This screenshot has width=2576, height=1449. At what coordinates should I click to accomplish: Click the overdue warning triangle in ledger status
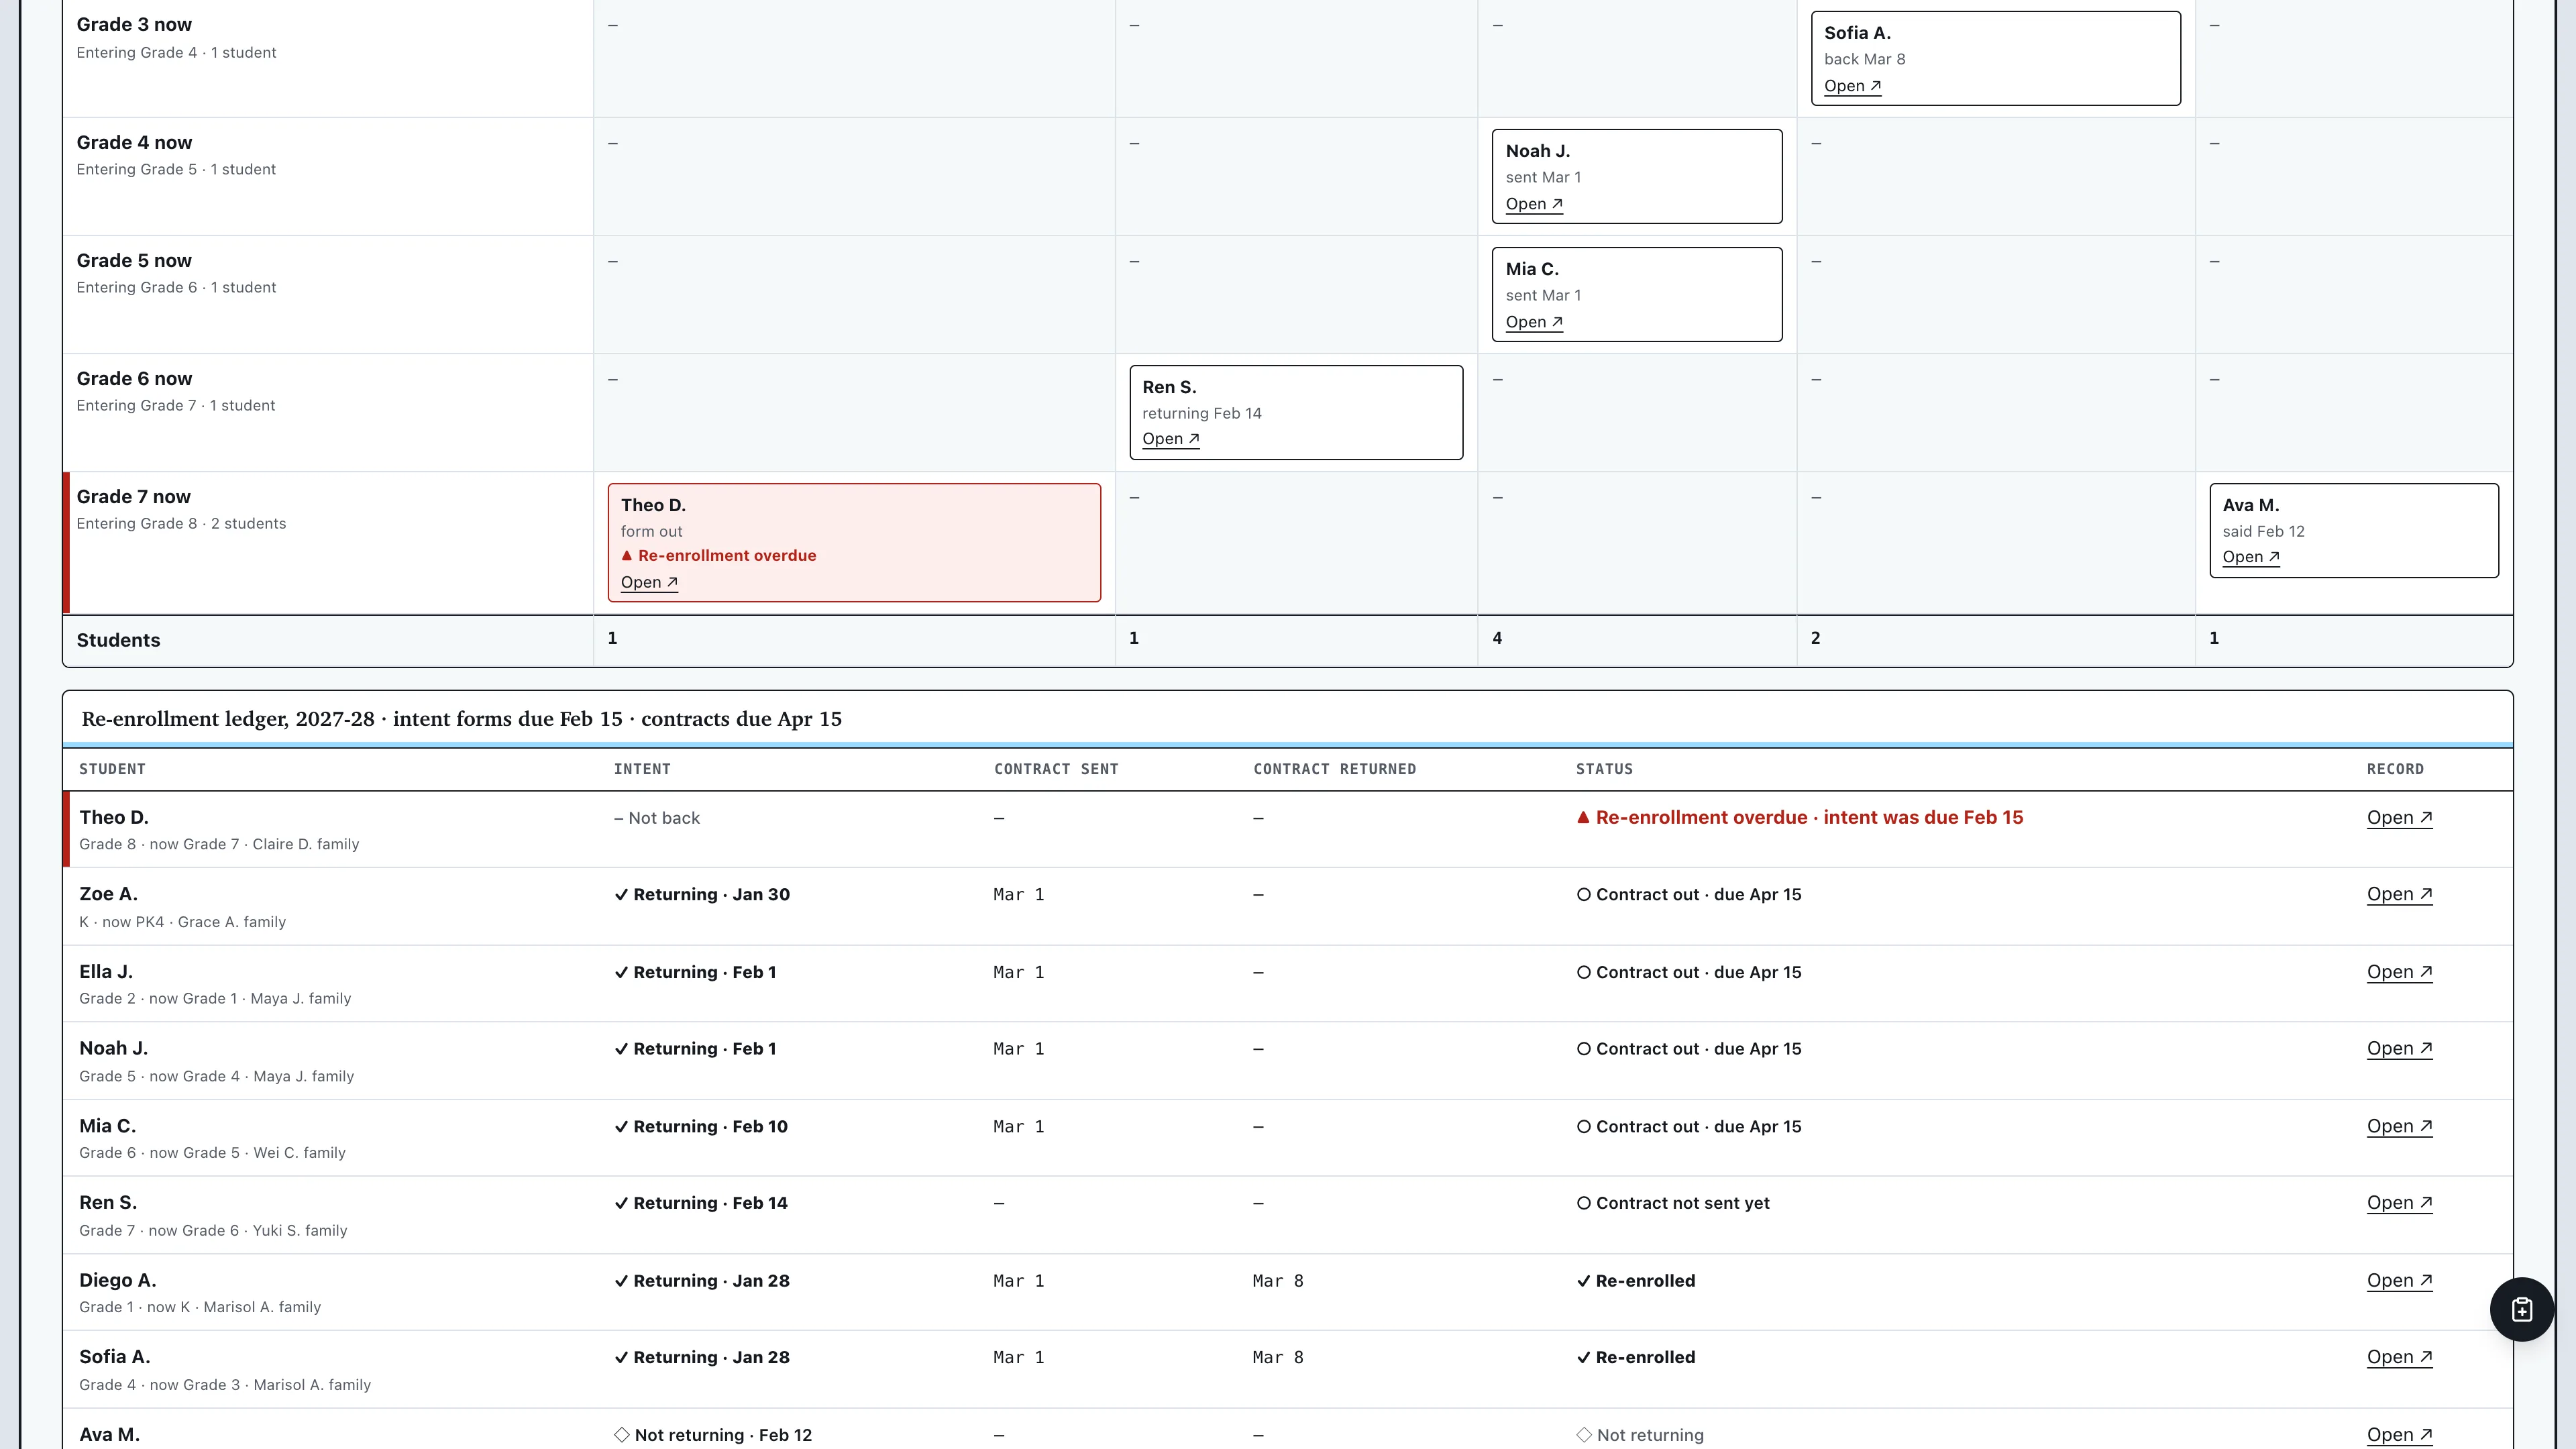(1583, 817)
